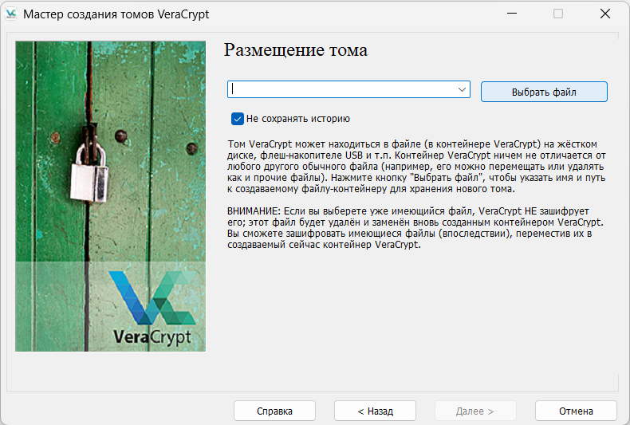Close the VeraCrypt wizard window
This screenshot has height=425, width=630.
pos(605,14)
